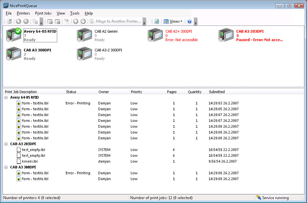Open the Print Jobs menu
This screenshot has width=307, height=203.
click(43, 13)
